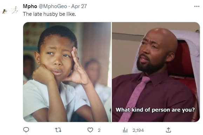Open Mpho's profile picture avatar
203x135 pixels.
tap(10, 11)
